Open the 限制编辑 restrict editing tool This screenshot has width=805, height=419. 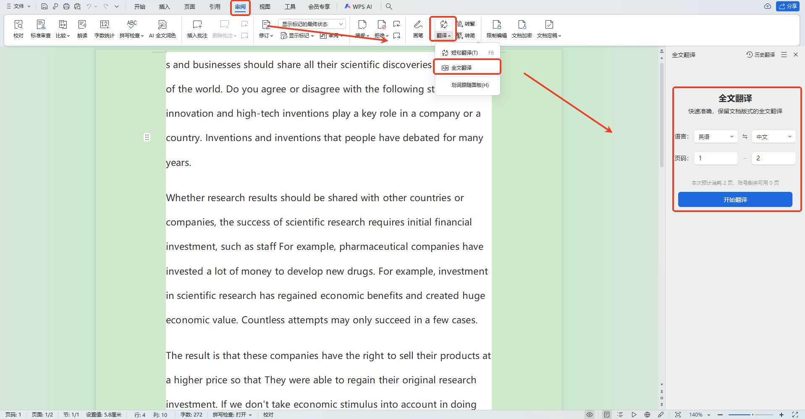coord(497,29)
